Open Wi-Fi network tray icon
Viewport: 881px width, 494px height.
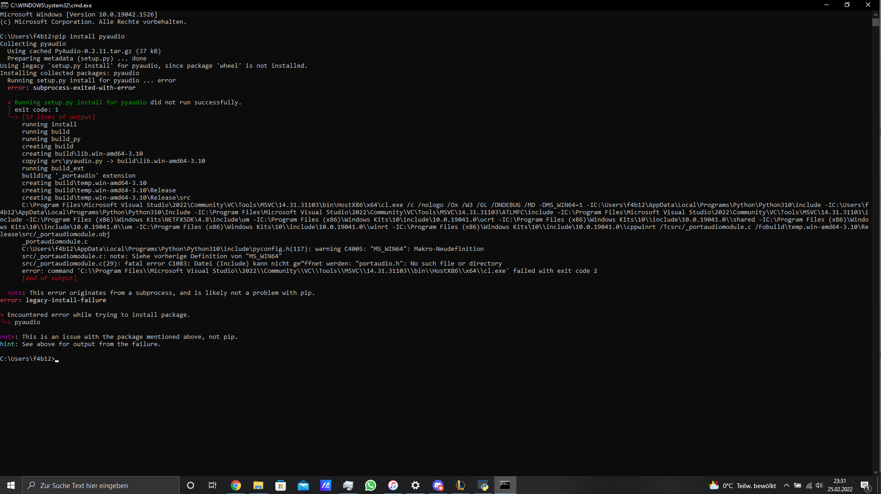point(809,485)
